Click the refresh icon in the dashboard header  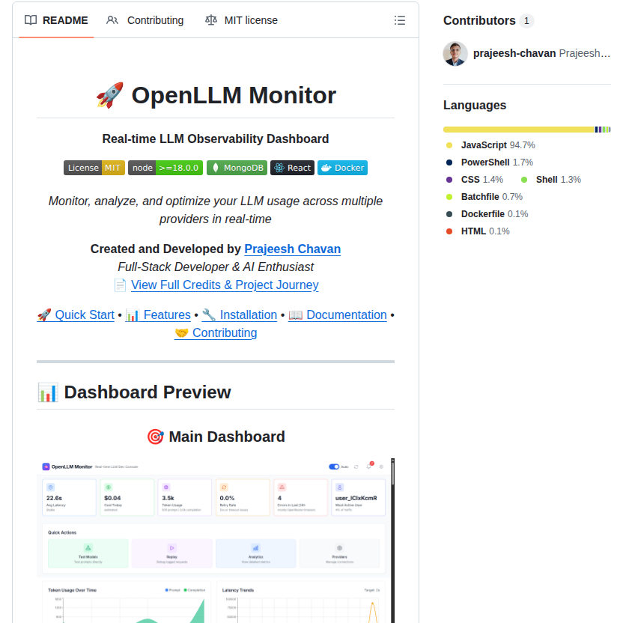(355, 467)
